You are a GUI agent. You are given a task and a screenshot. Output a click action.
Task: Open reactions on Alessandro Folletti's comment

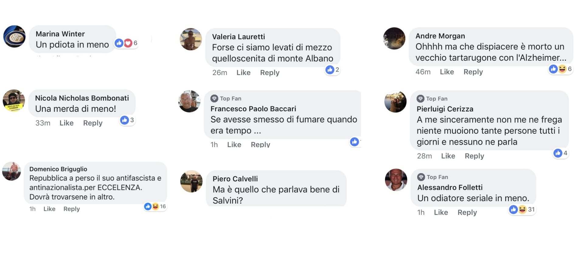pyautogui.click(x=522, y=209)
